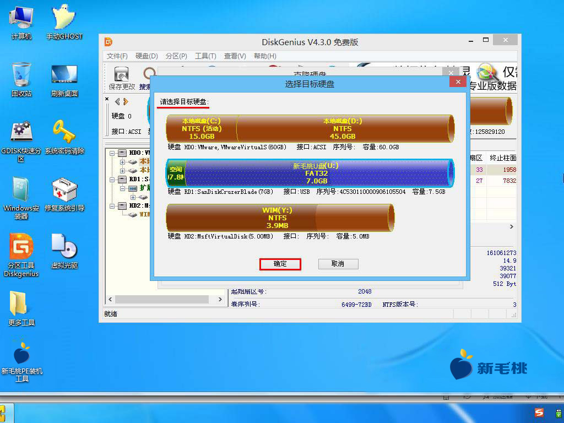The height and width of the screenshot is (423, 564).
Task: Collapse the HD0 disk tree node
Action: 112,153
